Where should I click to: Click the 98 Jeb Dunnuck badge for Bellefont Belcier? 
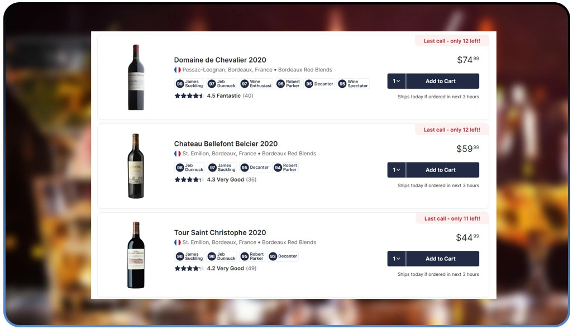click(x=189, y=168)
